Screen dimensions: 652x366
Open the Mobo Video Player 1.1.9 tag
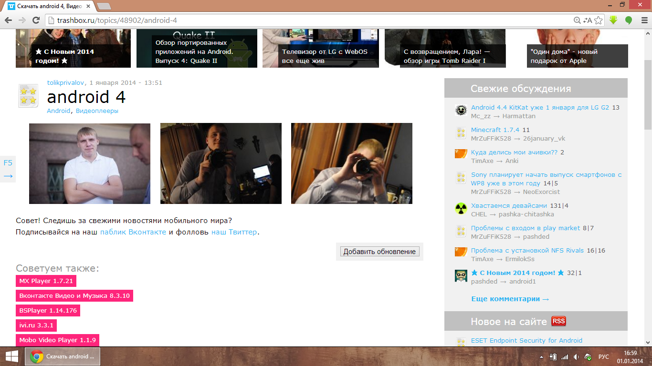click(x=57, y=340)
